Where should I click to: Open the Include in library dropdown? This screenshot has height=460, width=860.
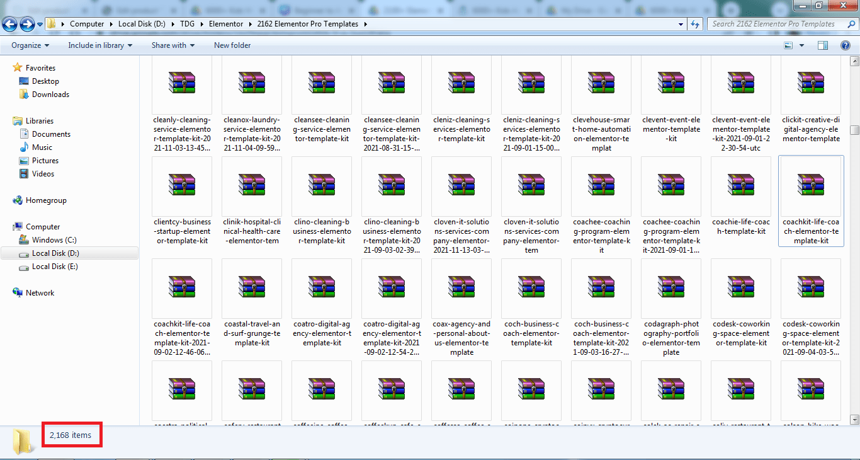coord(100,45)
